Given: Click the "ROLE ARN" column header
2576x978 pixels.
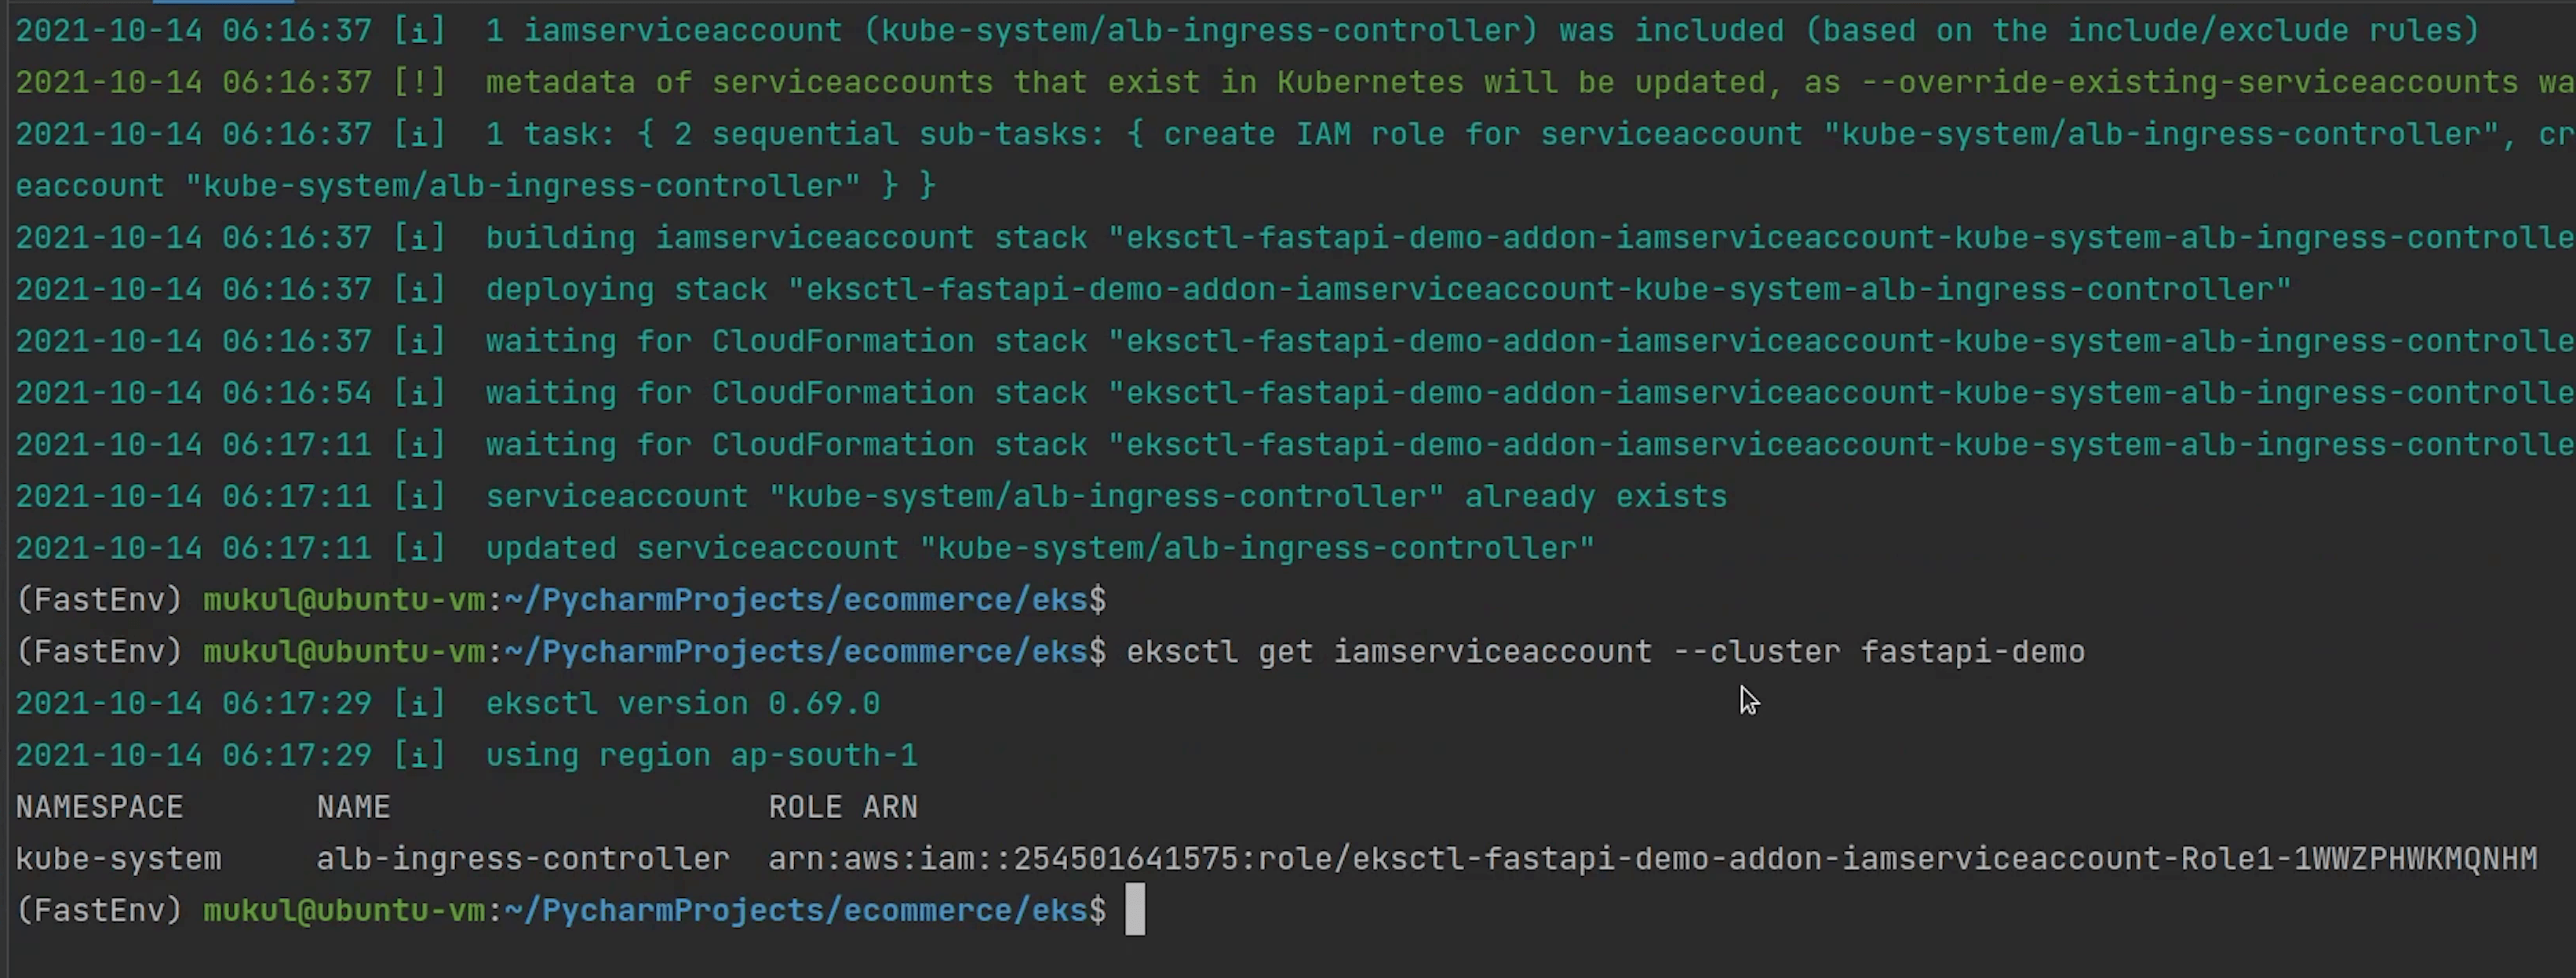Looking at the screenshot, I should (842, 807).
